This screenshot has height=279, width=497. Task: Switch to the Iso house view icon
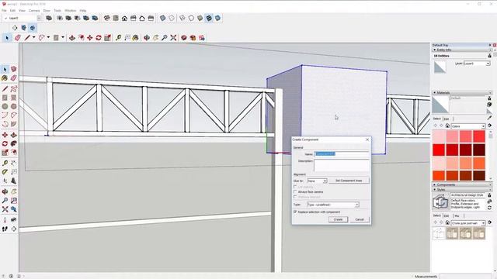pos(107,19)
